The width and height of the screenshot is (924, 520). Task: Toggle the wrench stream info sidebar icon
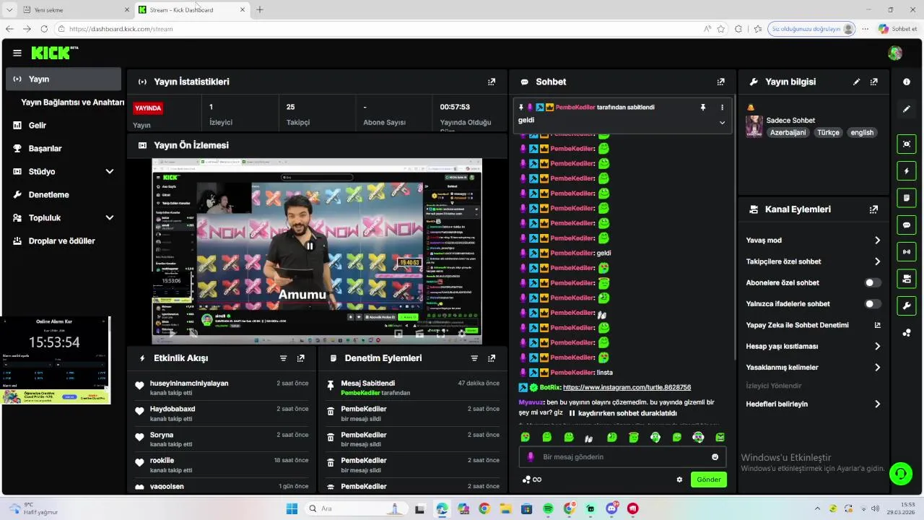click(x=907, y=306)
